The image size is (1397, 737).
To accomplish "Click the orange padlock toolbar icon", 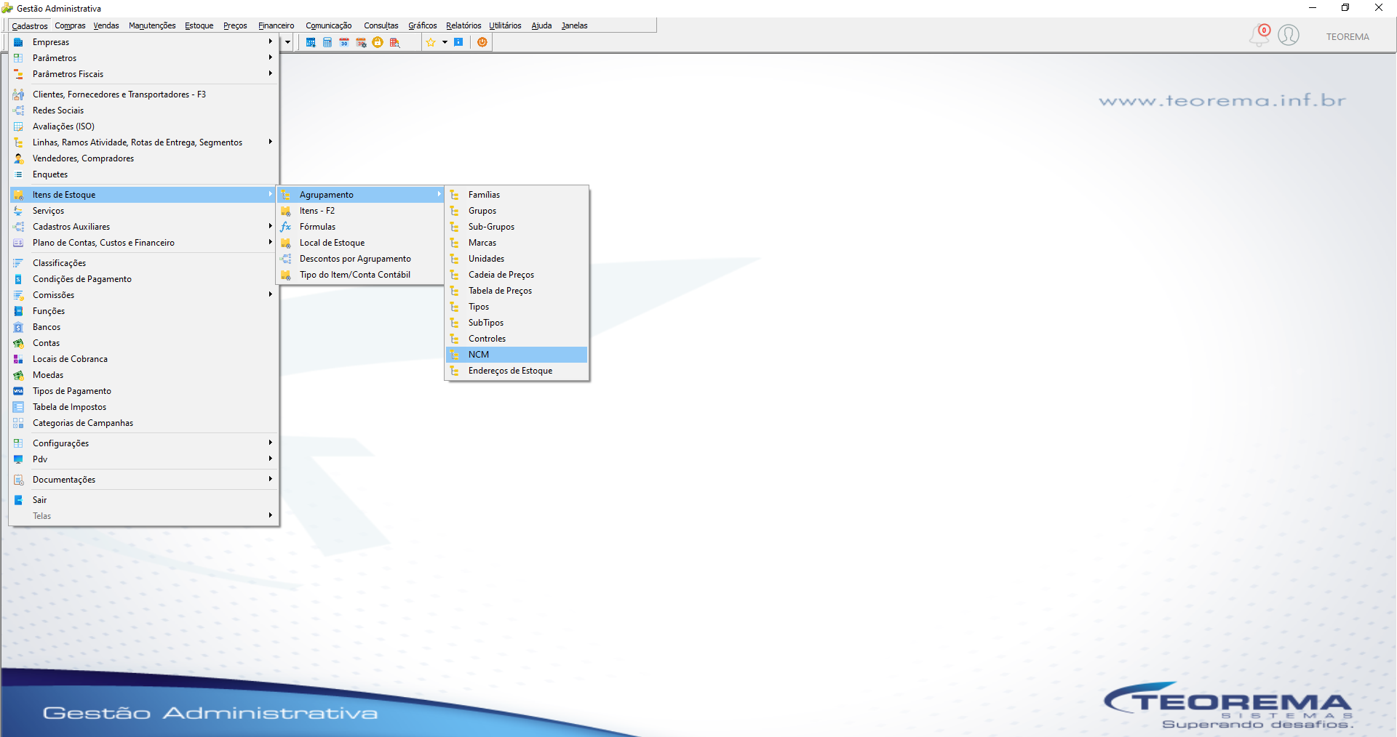I will pyautogui.click(x=378, y=42).
